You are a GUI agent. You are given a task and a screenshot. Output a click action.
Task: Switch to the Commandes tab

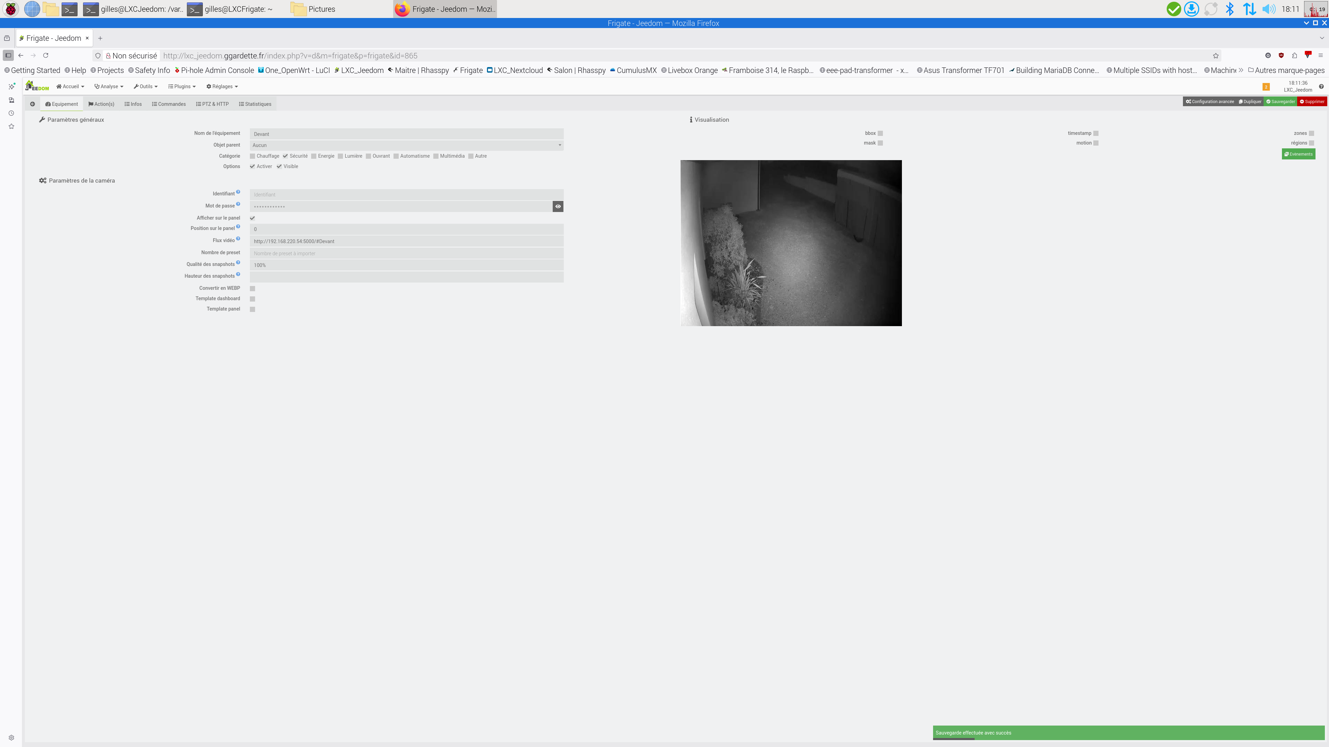click(169, 104)
